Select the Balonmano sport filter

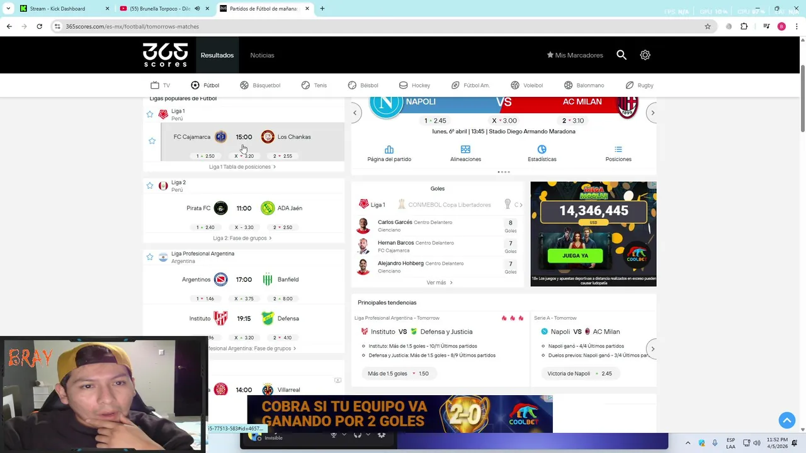(x=584, y=85)
